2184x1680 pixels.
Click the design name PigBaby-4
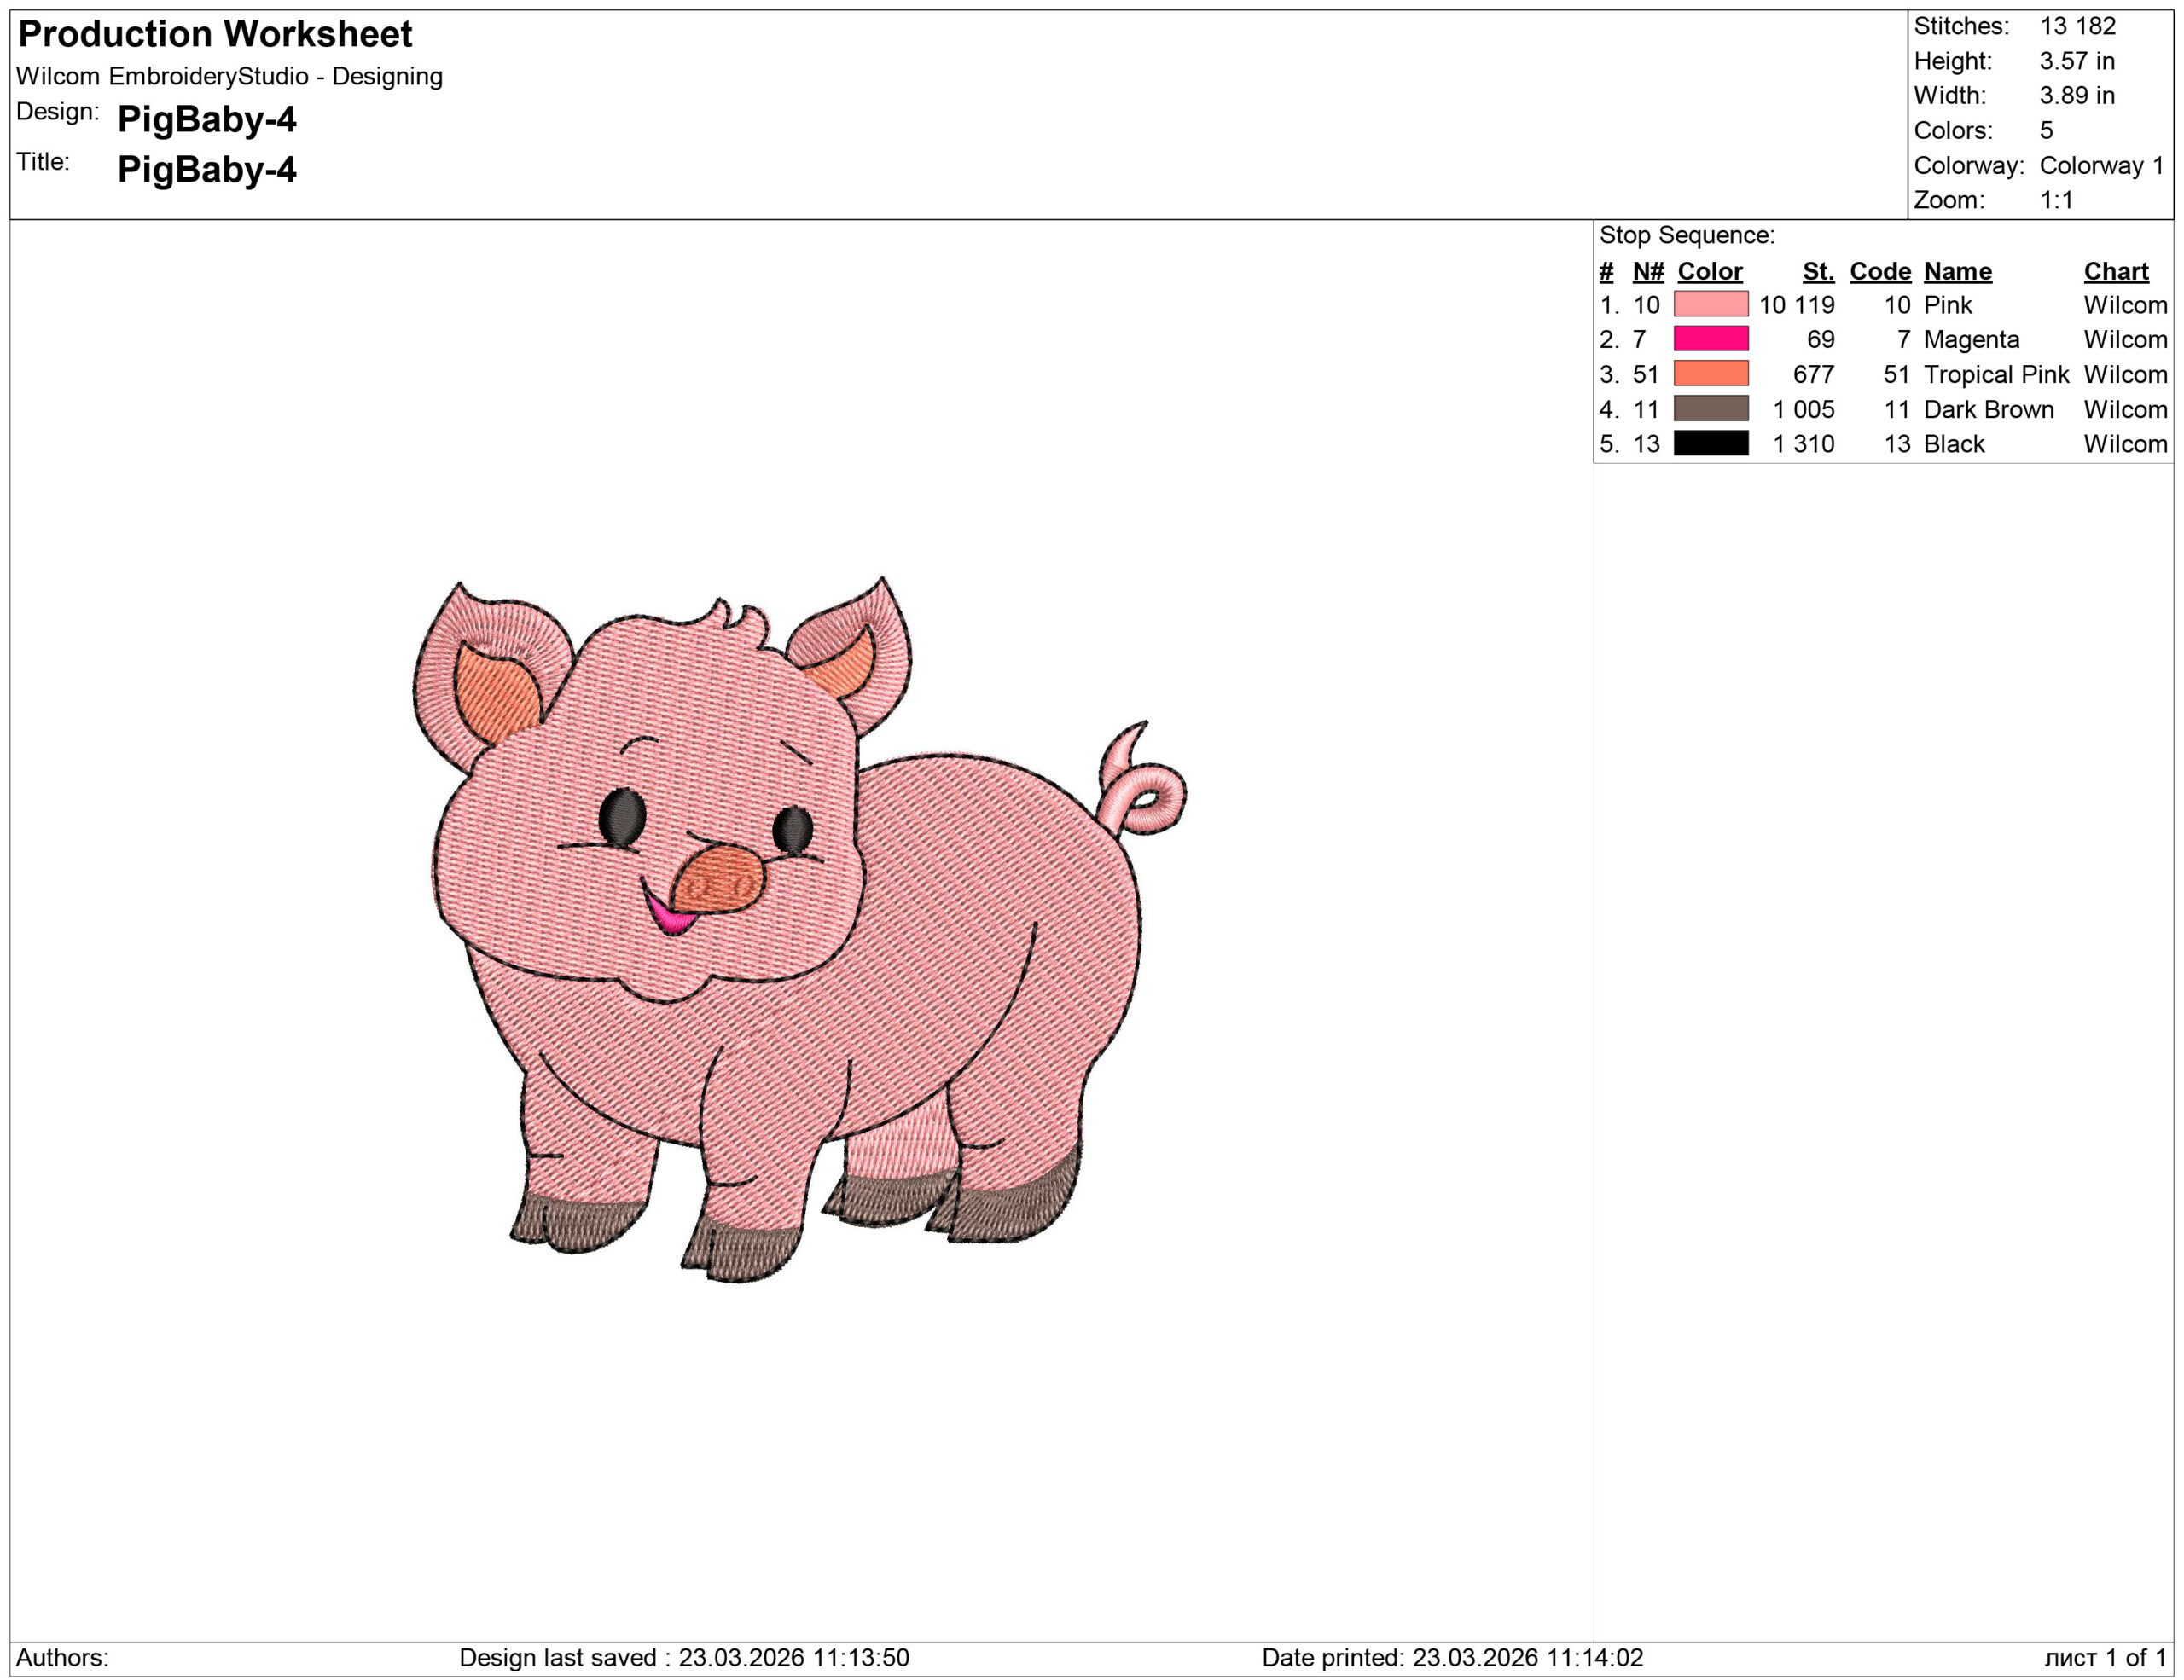[x=206, y=119]
